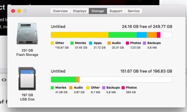The width and height of the screenshot is (187, 112).
Task: Click the "6.7 MB" Other value
Action: pos(95,92)
